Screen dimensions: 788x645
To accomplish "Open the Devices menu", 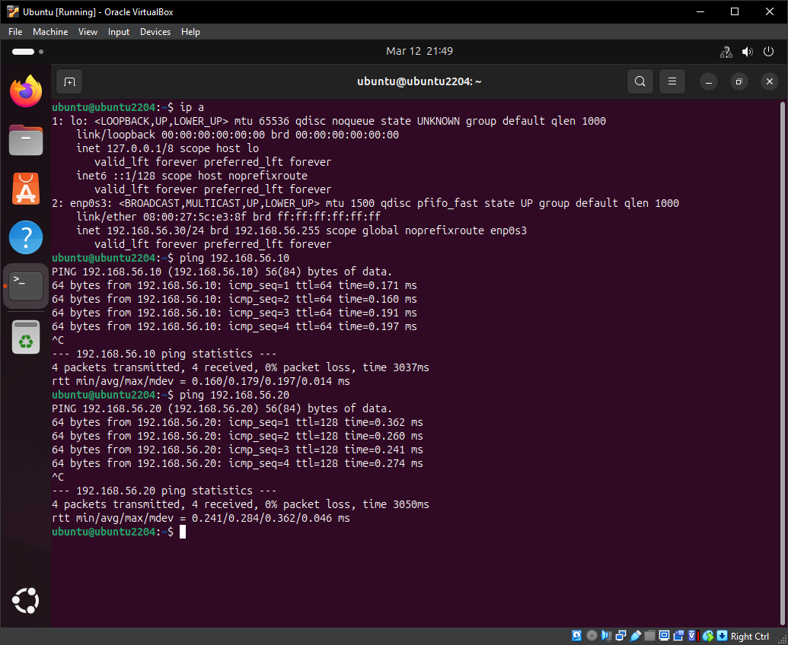I will point(155,32).
